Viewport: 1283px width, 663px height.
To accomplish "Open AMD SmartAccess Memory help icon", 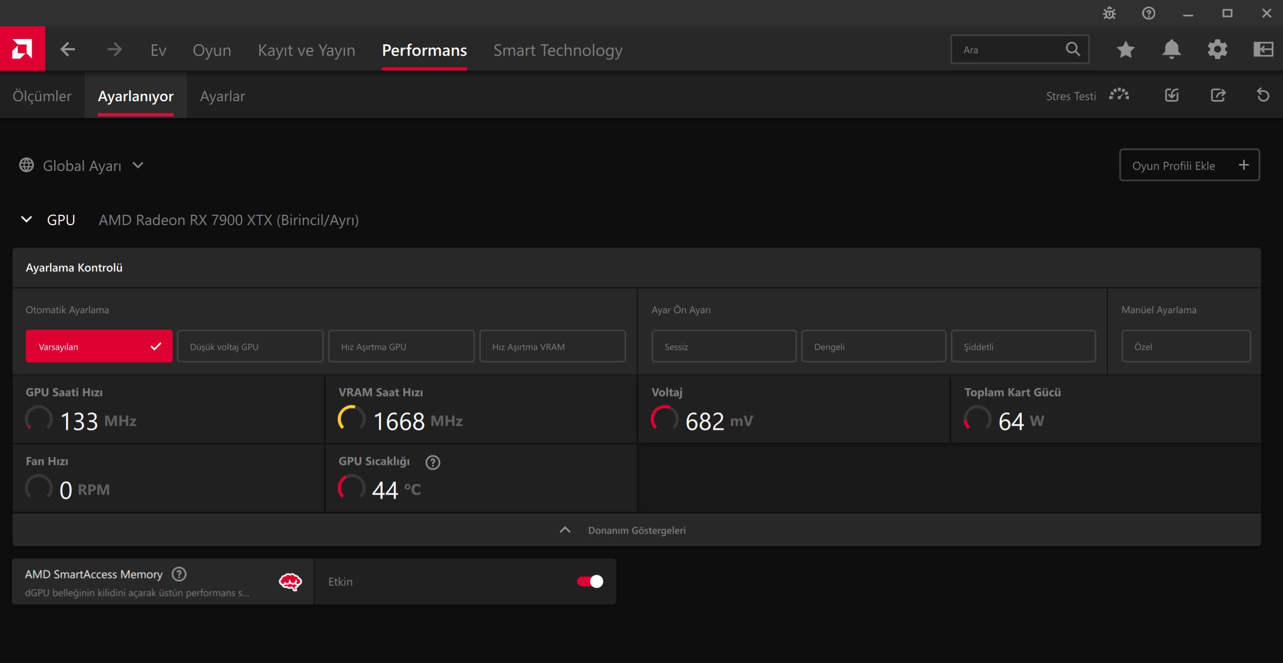I will [179, 574].
